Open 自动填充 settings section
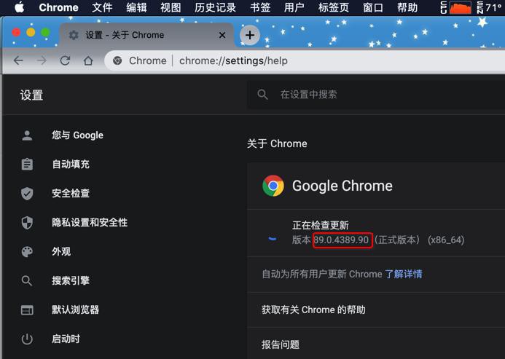The height and width of the screenshot is (359, 505). pyautogui.click(x=71, y=164)
